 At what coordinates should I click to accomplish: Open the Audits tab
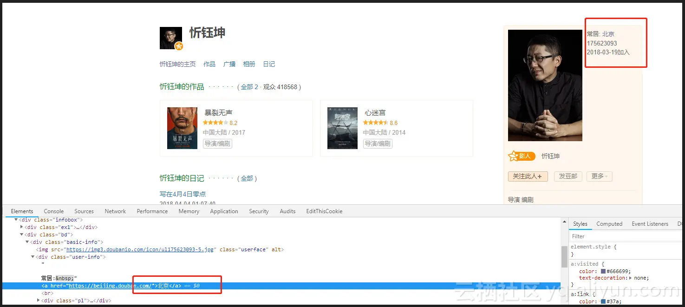tap(287, 211)
